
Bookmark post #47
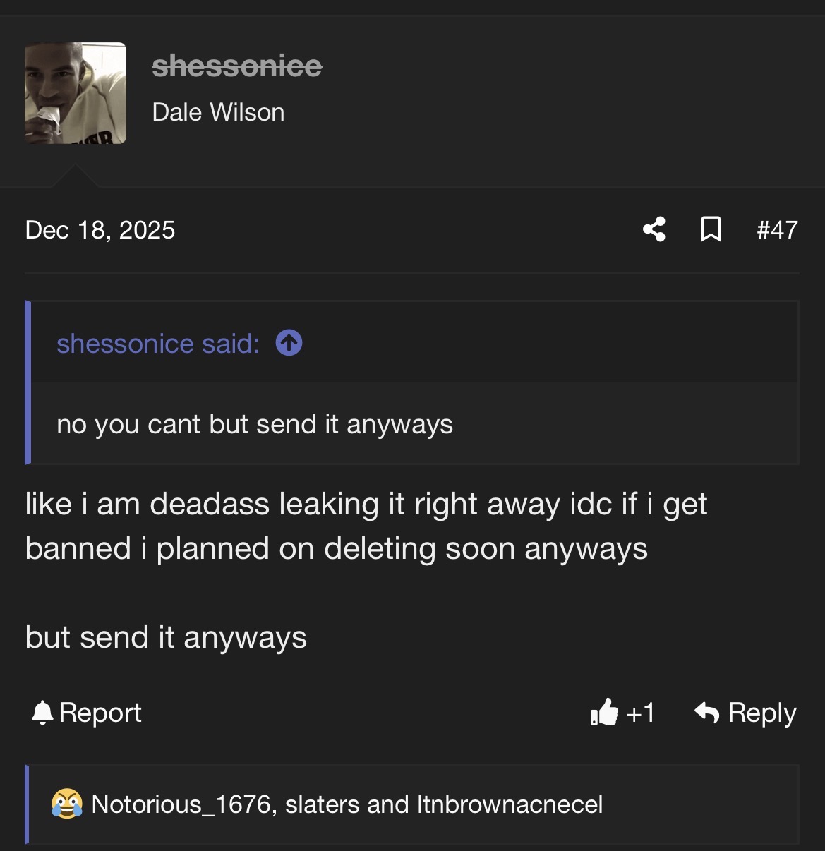click(x=711, y=229)
